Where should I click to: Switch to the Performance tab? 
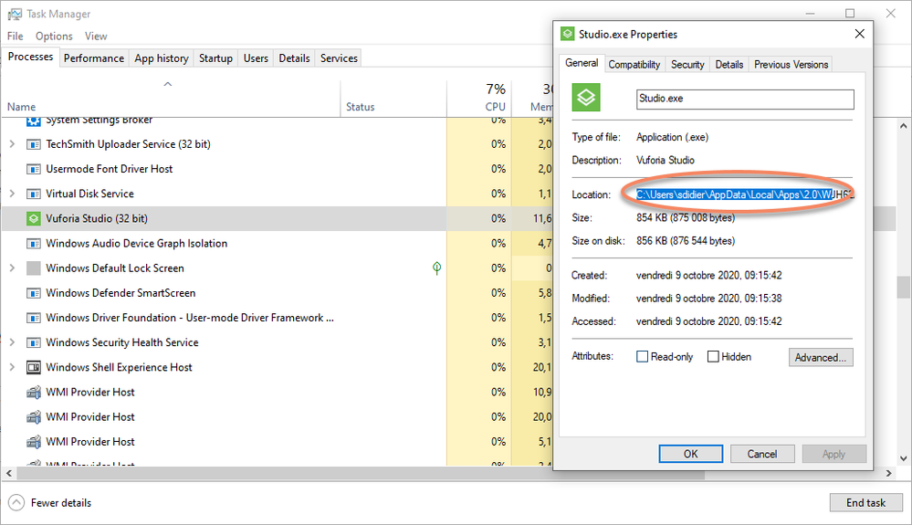[93, 58]
